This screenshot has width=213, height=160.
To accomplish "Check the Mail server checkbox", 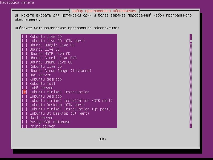I will (x=24, y=118).
